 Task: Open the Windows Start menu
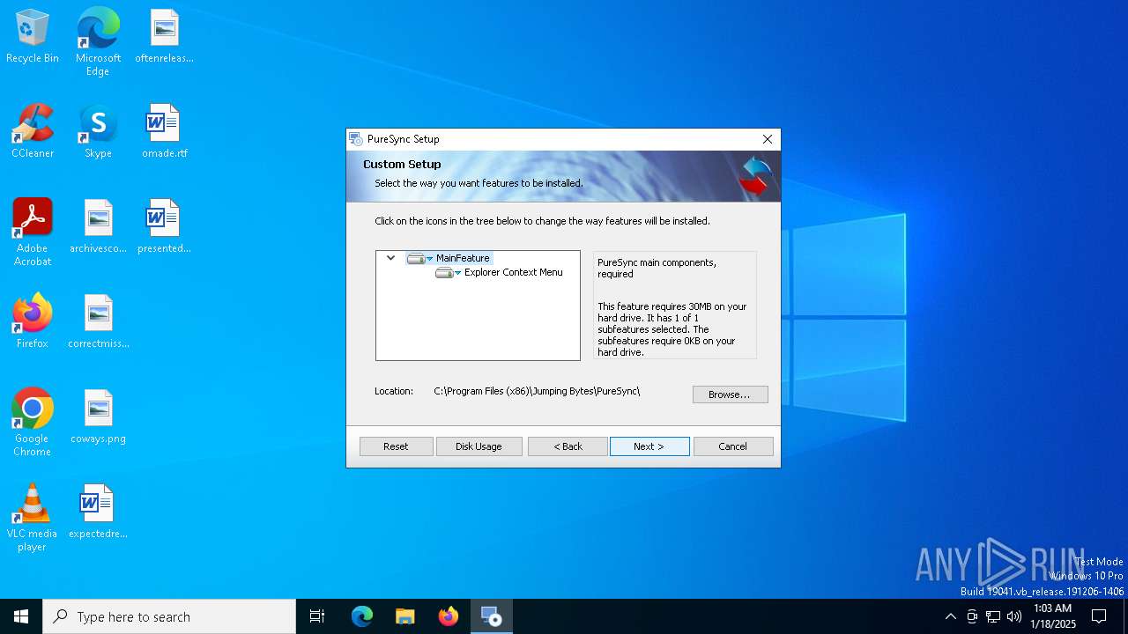21,616
